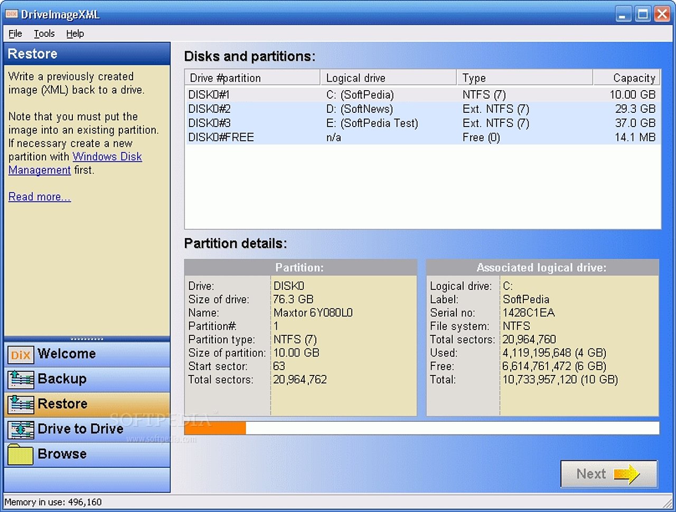Viewport: 676px width, 512px height.
Task: Sort by the Drive #partition column header
Action: pos(252,78)
